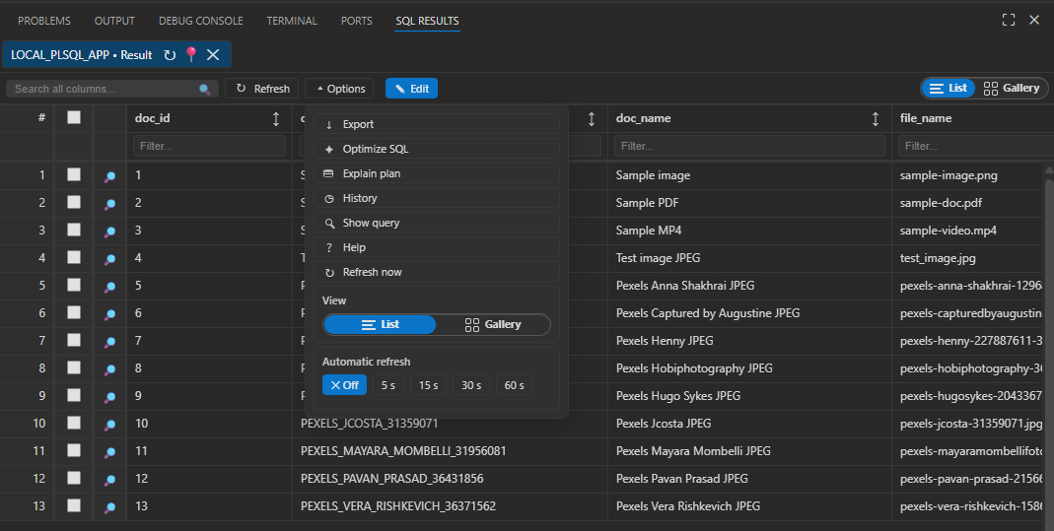1054x531 pixels.
Task: Pin the LOCAL_PLSQL_APP result tab
Action: point(191,54)
